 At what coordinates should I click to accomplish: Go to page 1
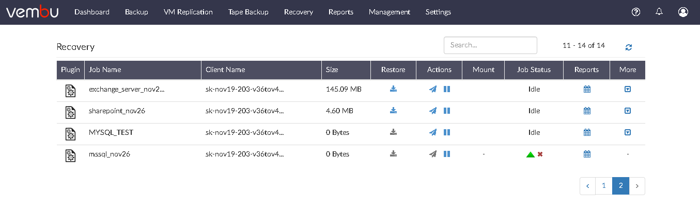[x=604, y=186]
